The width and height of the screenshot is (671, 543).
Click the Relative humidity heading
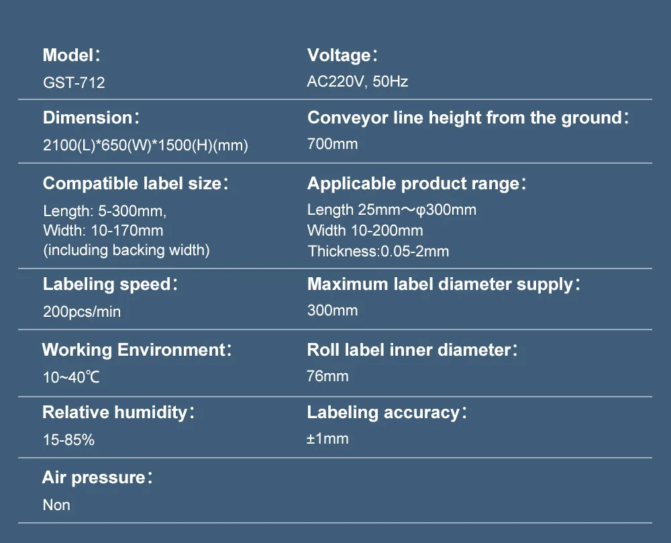tap(119, 413)
